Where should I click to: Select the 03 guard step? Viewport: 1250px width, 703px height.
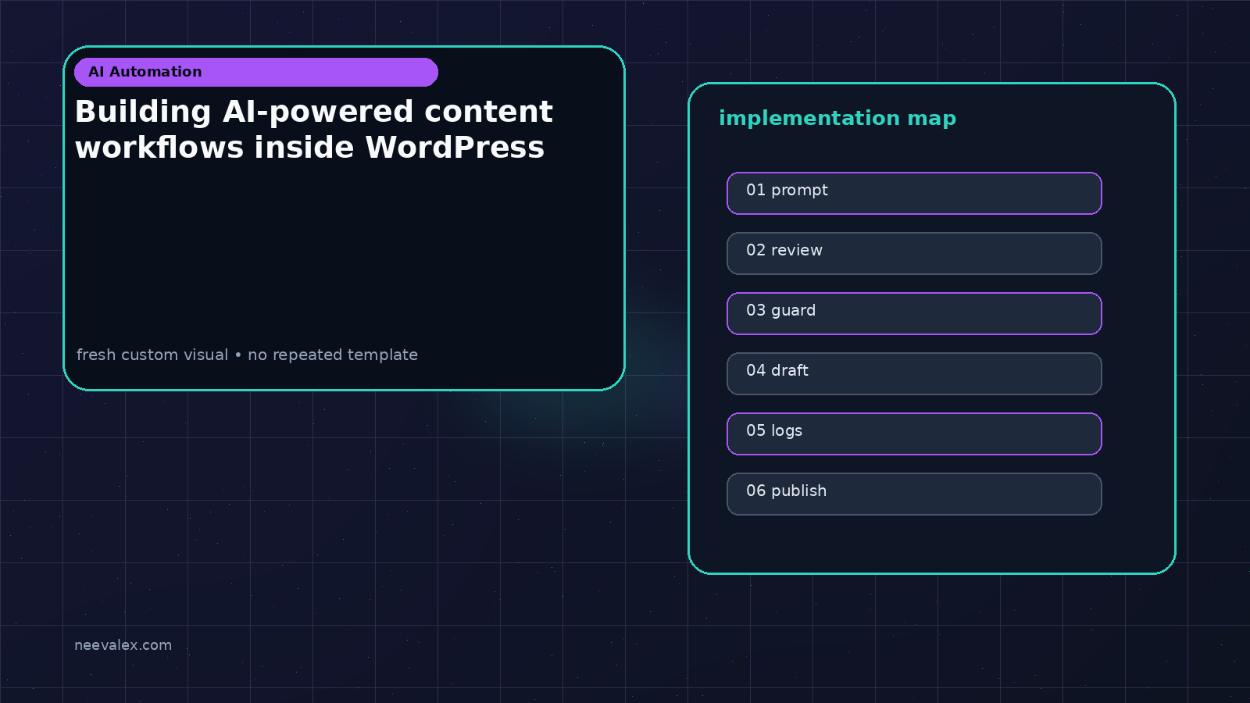pos(914,313)
